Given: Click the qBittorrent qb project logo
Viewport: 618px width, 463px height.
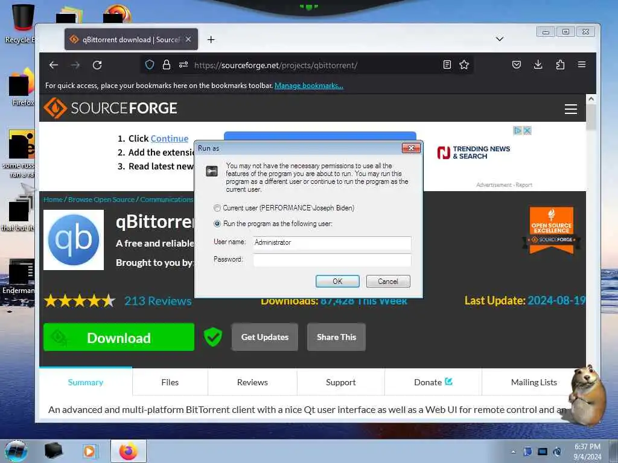Looking at the screenshot, I should (74, 240).
